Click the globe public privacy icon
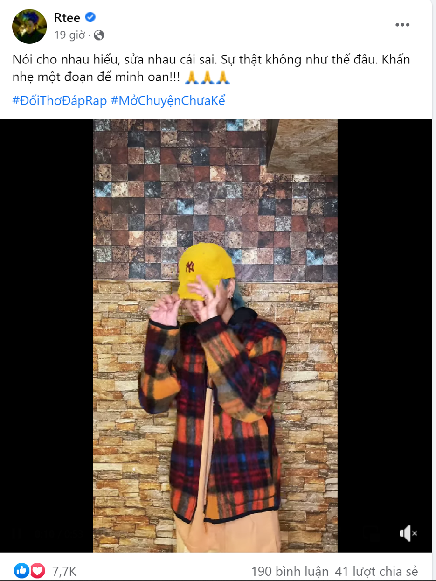The height and width of the screenshot is (581, 436). [x=98, y=35]
